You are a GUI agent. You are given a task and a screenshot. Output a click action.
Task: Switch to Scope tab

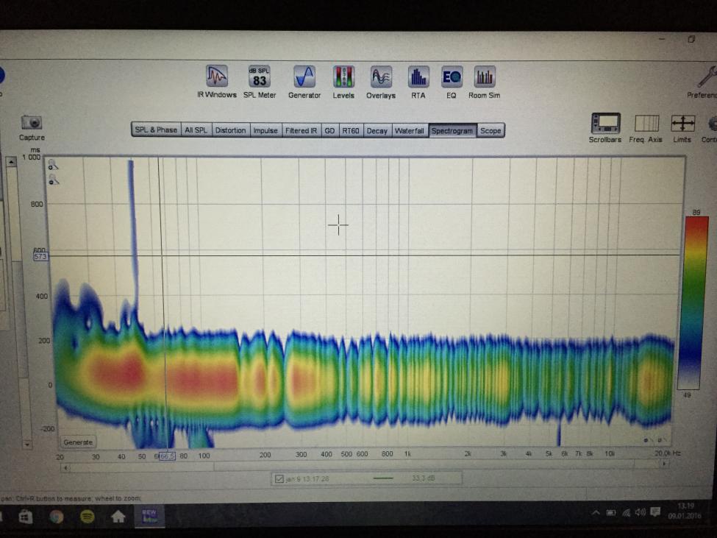pos(491,130)
